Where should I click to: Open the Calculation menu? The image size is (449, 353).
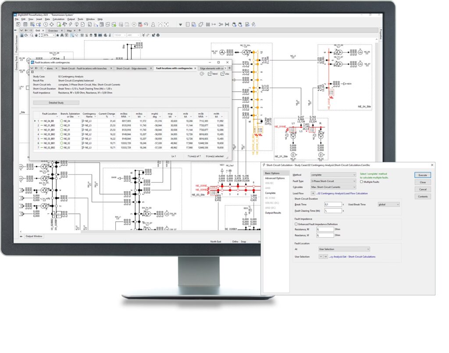click(x=58, y=19)
